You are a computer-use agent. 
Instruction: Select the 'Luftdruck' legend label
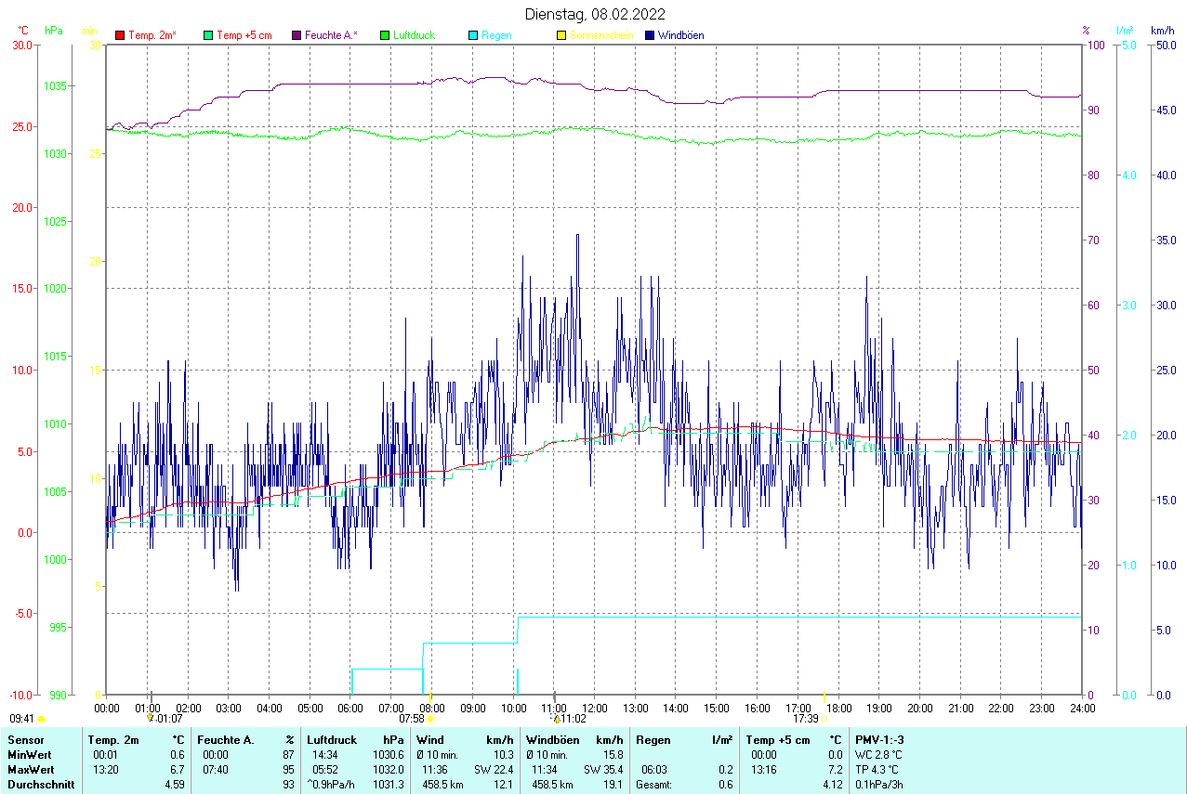415,35
